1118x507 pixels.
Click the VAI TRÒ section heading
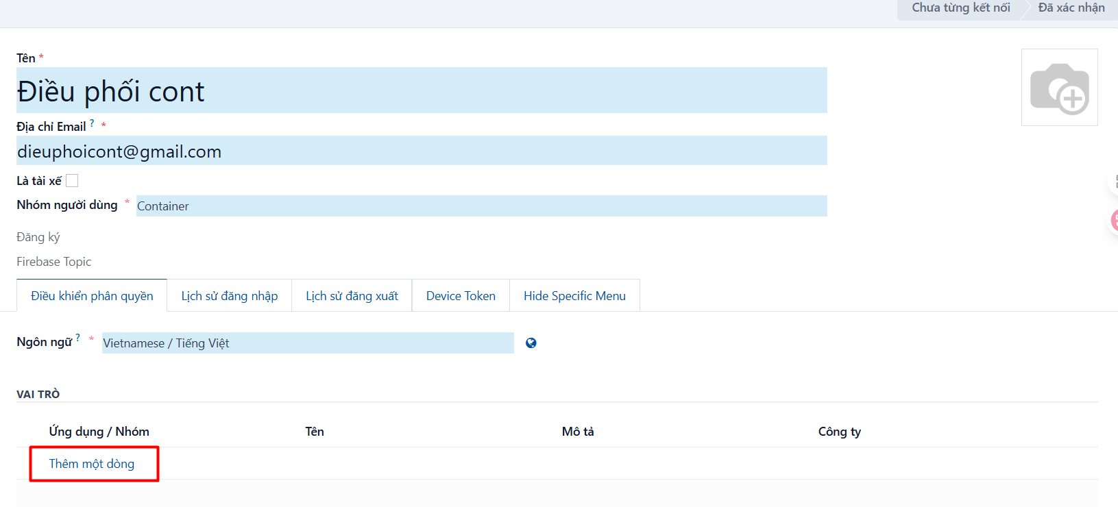tap(38, 394)
